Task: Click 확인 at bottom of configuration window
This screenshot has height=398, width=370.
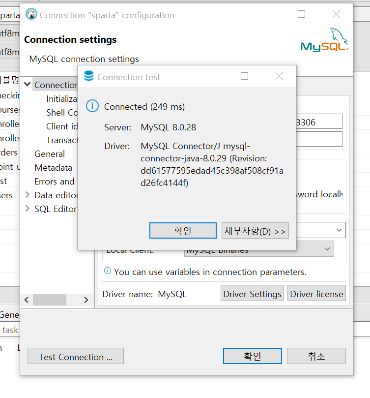Action: point(253,356)
